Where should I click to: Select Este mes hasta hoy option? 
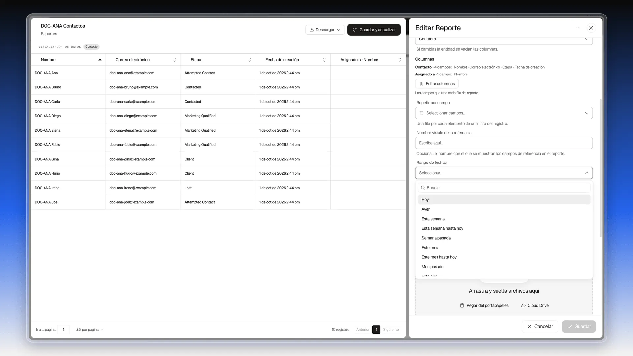(504, 257)
